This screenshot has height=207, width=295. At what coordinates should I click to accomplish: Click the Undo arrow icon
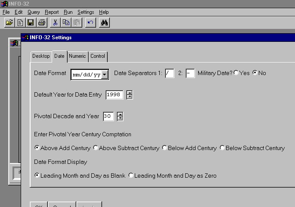point(90,22)
